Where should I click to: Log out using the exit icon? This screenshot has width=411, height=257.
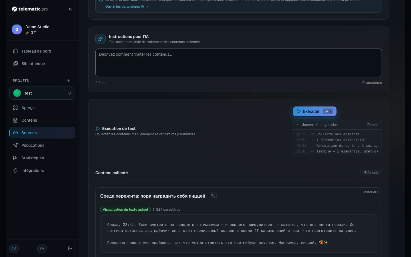pos(70,248)
